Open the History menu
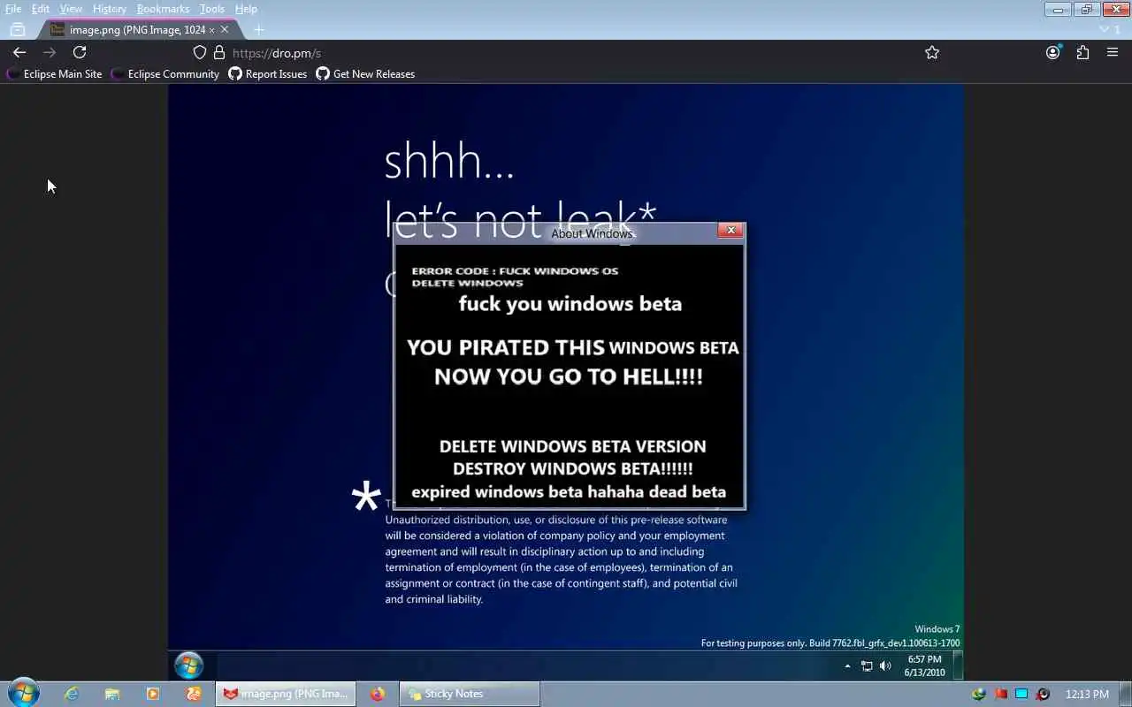This screenshot has width=1132, height=707. tap(110, 9)
